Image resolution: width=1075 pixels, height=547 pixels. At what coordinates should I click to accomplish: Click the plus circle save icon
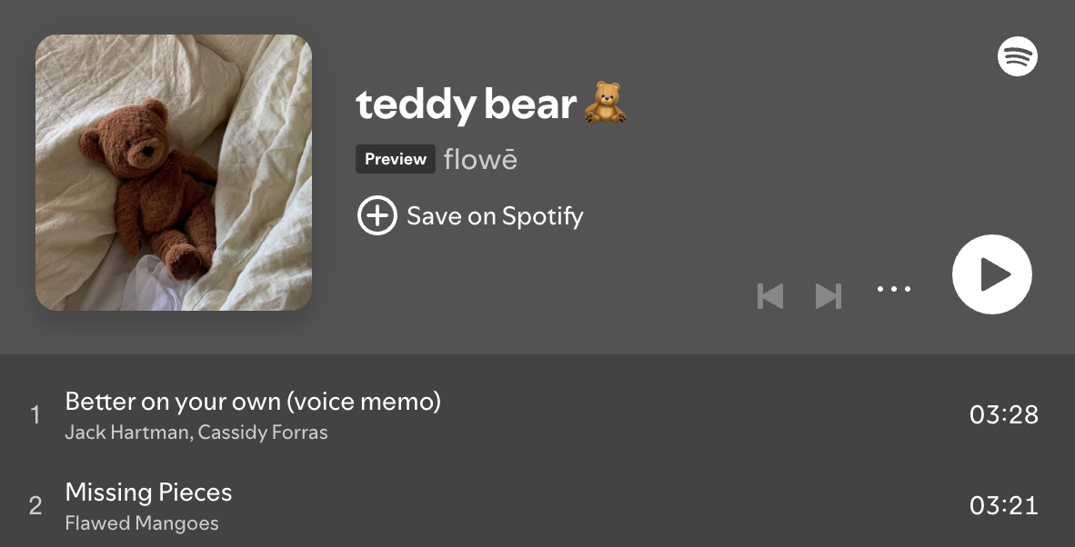point(377,216)
